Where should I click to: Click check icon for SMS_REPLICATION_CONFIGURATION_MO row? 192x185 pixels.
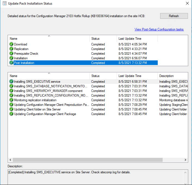click(x=11, y=95)
